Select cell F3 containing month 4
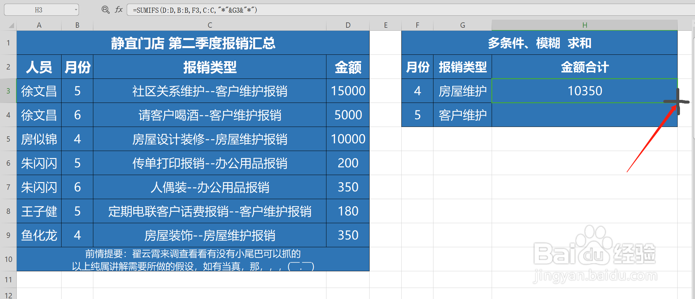 (x=417, y=91)
